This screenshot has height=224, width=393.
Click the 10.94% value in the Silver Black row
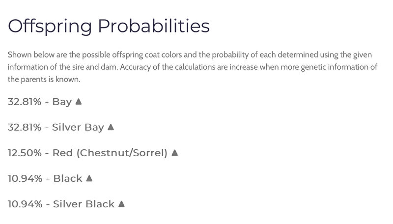click(x=25, y=204)
